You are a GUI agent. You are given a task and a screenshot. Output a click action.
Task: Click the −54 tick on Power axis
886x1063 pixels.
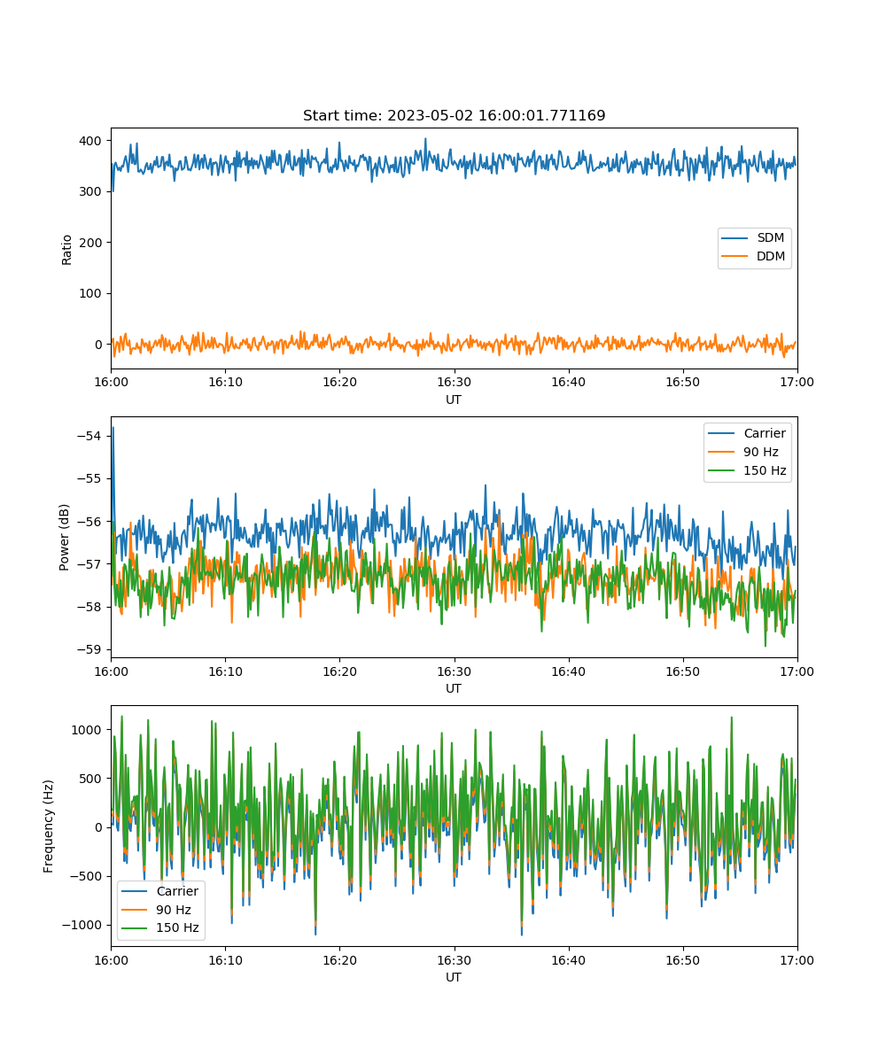pos(90,436)
